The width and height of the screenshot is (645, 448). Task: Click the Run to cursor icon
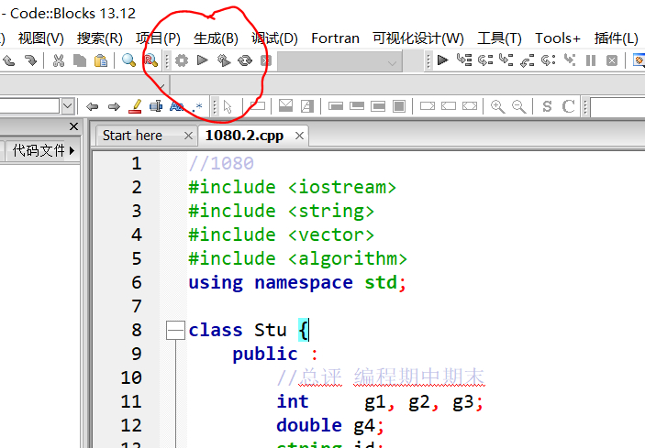[x=464, y=60]
